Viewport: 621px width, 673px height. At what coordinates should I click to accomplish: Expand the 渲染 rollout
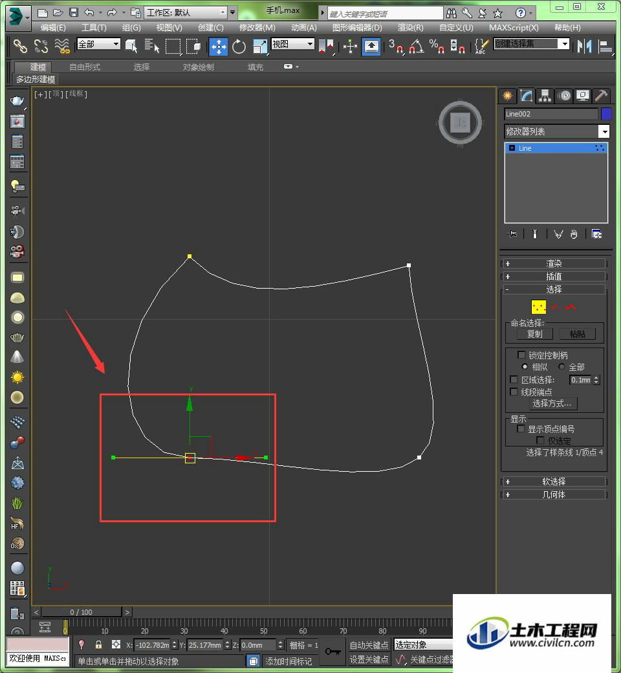click(x=553, y=263)
